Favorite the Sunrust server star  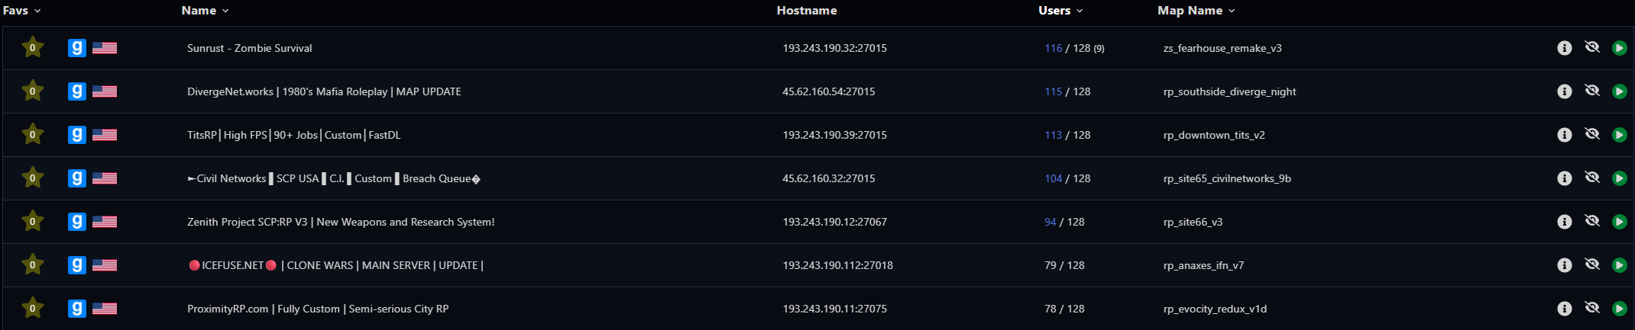(32, 47)
